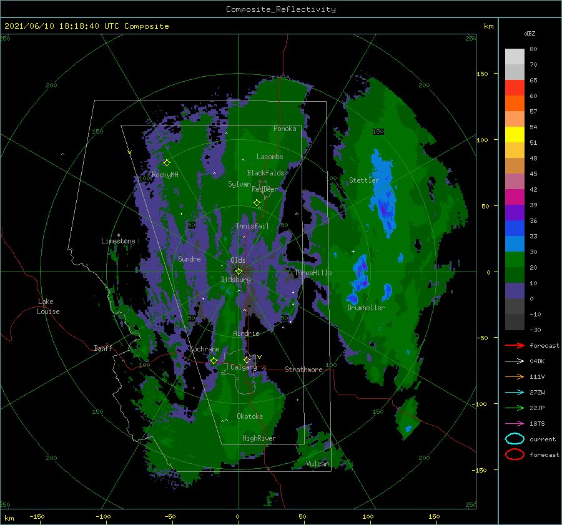Image resolution: width=562 pixels, height=525 pixels.
Task: Click the Calgary city label
Action: pos(244,367)
